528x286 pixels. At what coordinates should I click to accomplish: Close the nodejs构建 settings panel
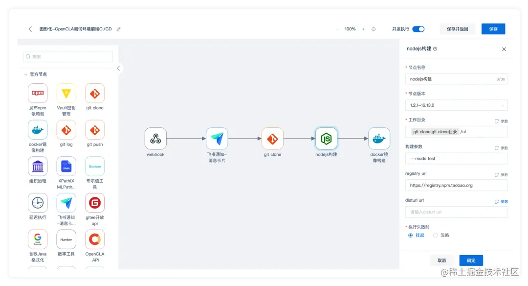click(504, 49)
